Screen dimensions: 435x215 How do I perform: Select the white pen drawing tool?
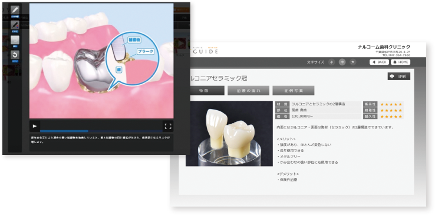pos(15,10)
